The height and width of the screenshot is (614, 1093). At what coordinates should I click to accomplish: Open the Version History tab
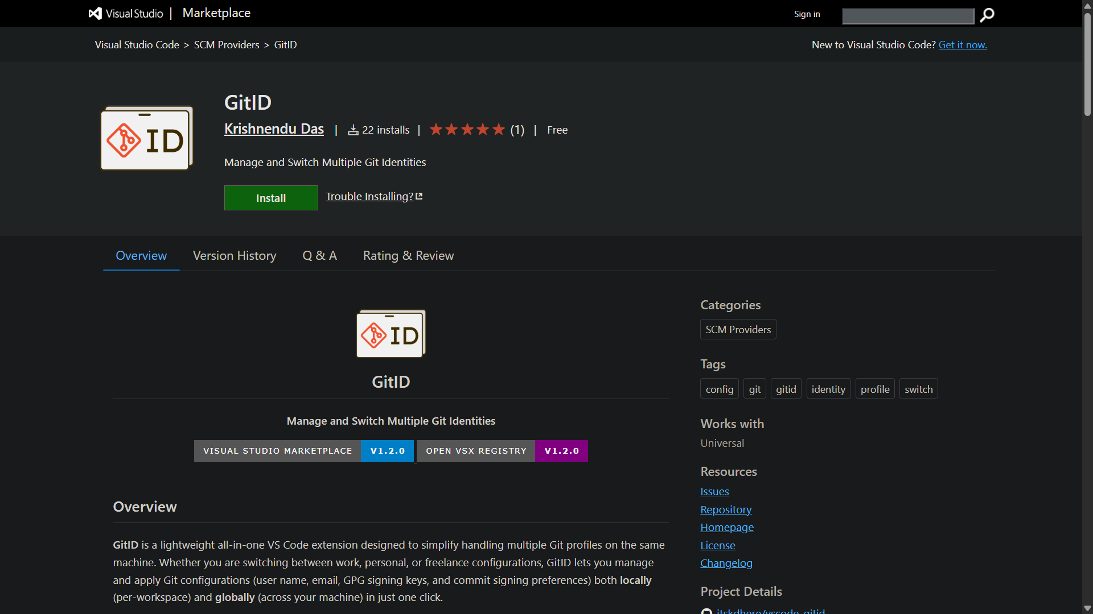pos(235,256)
